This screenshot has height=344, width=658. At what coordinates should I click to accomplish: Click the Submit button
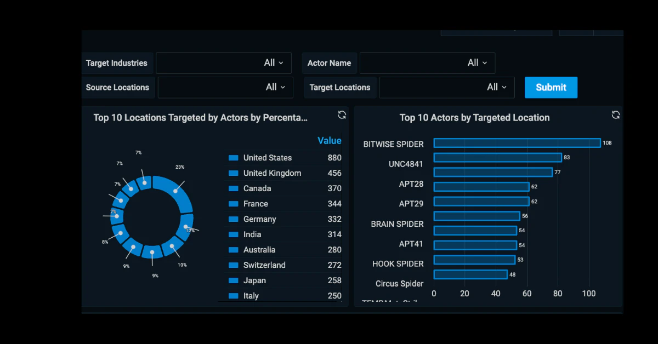551,88
